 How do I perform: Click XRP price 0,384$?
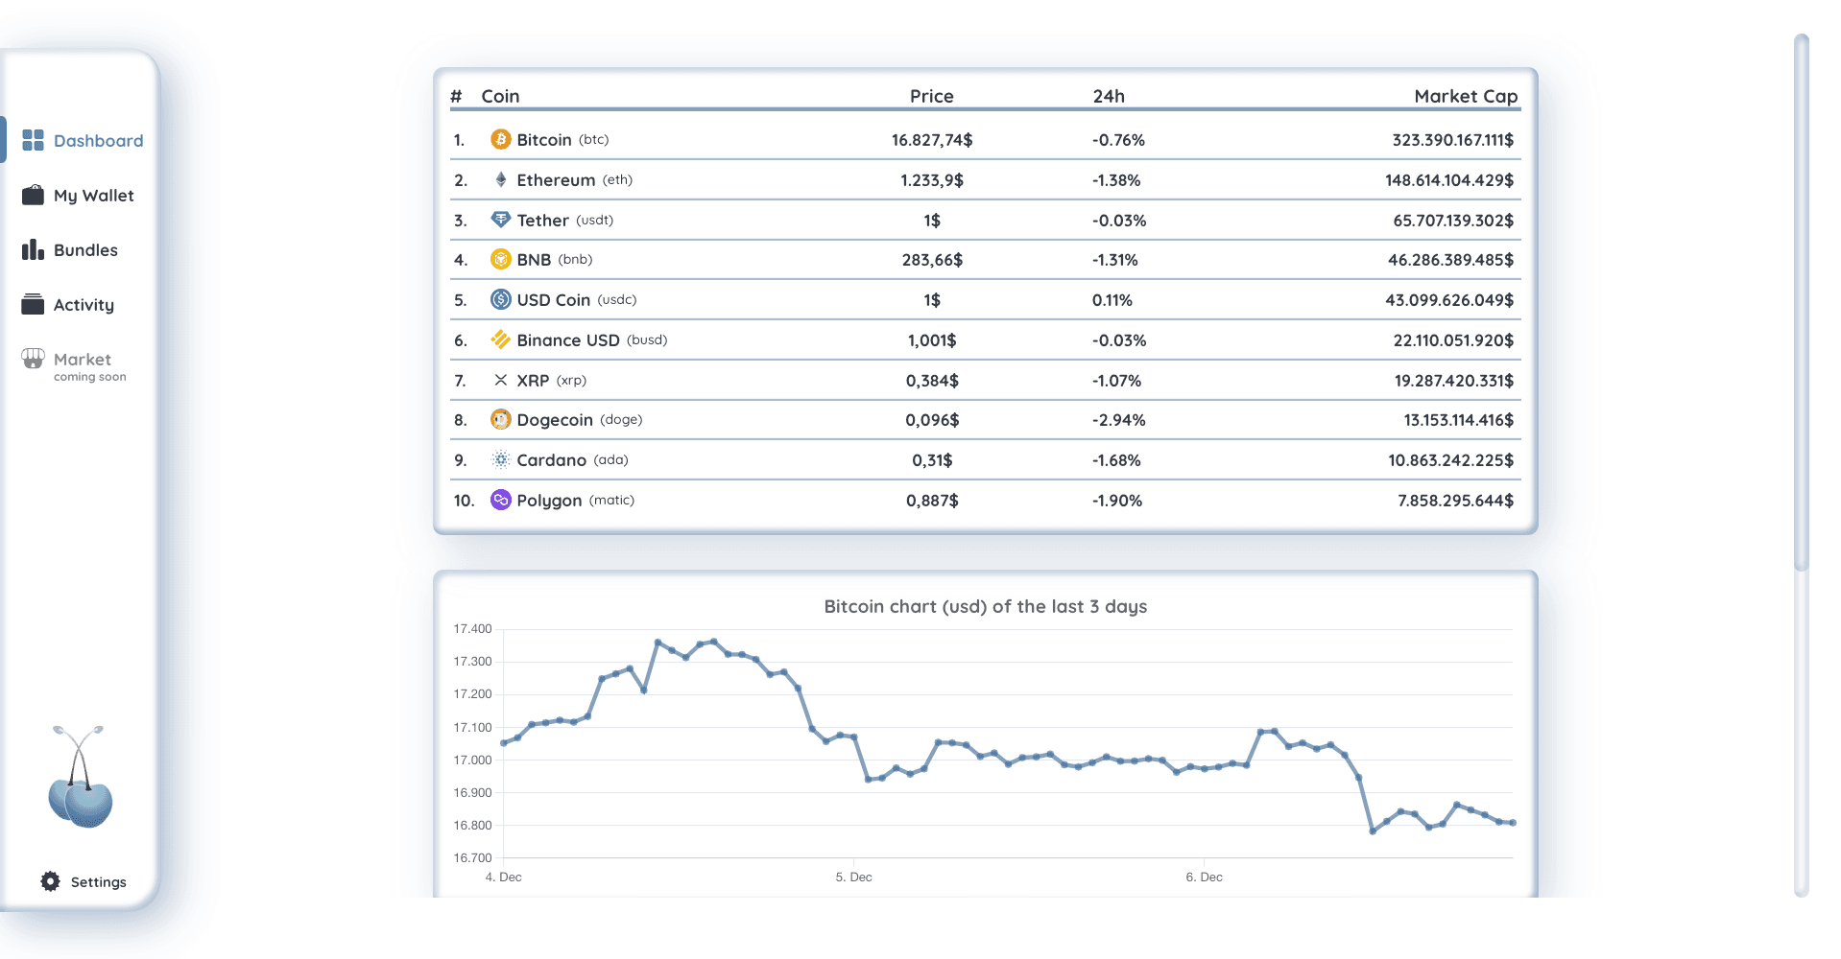931,381
